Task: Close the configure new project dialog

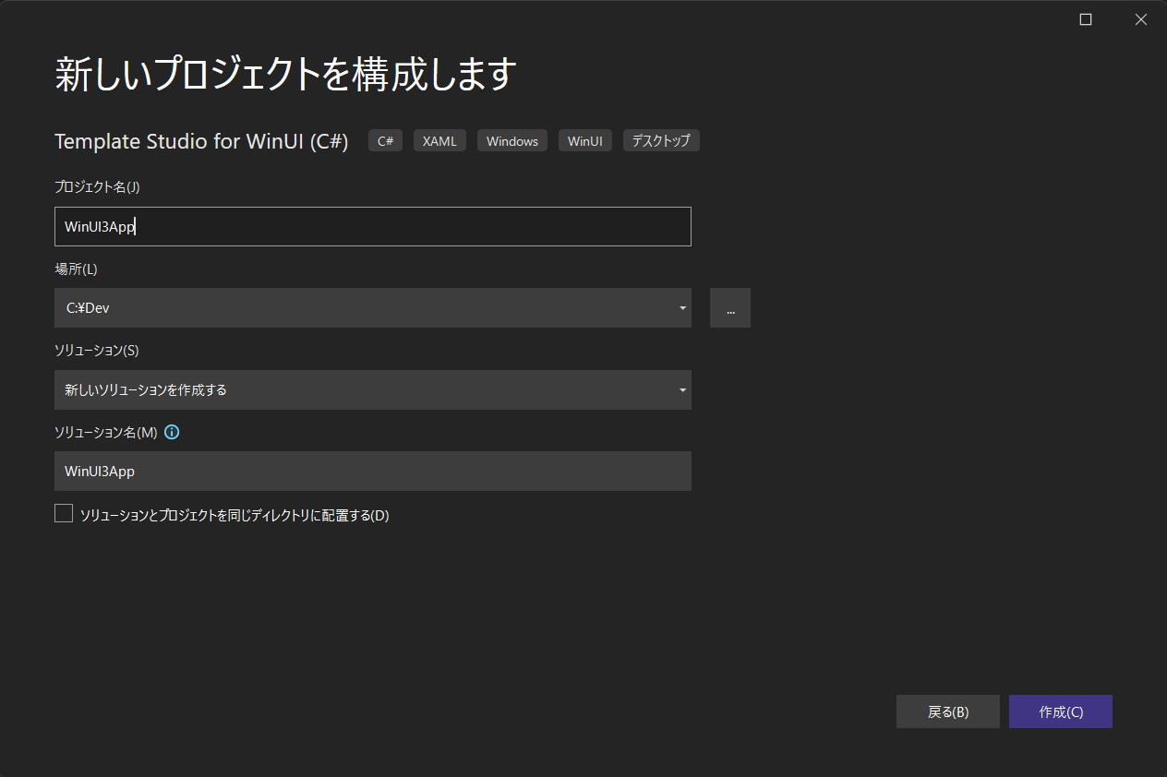Action: (x=1141, y=19)
